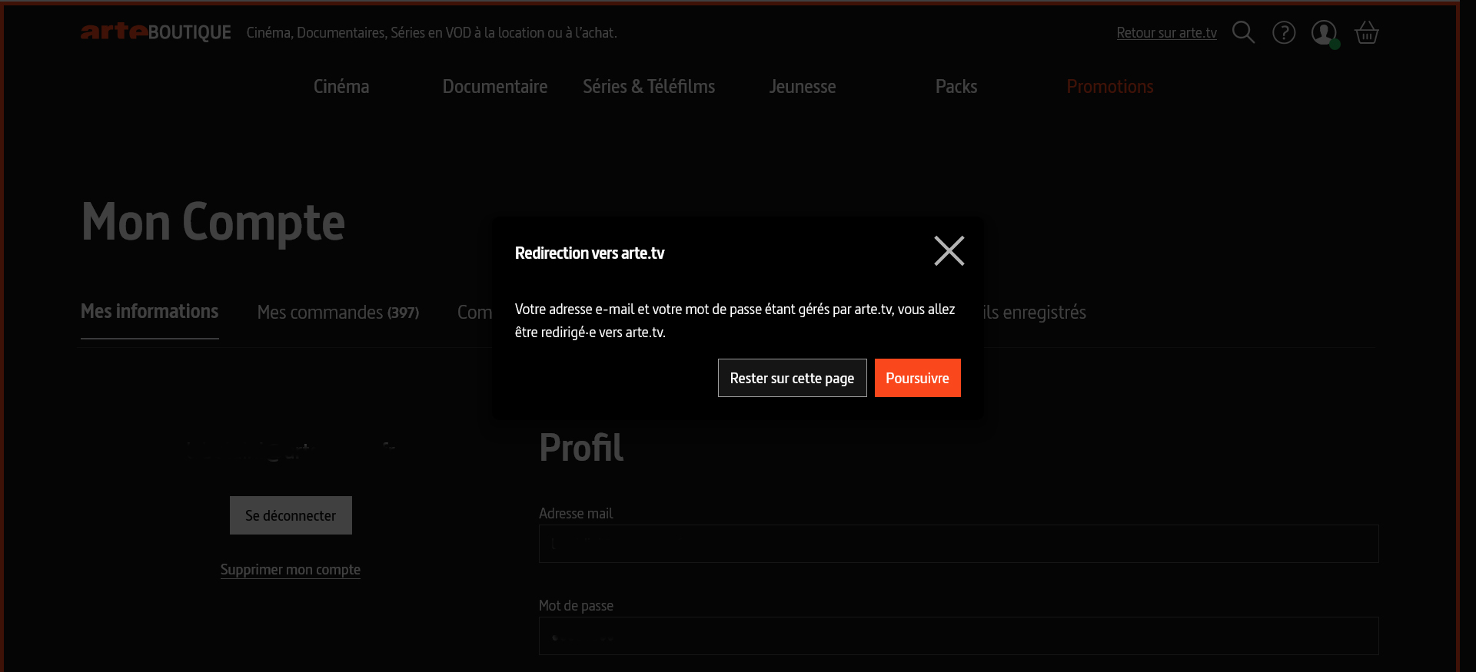Click the Se déconnecter button
The height and width of the screenshot is (672, 1476).
click(291, 515)
